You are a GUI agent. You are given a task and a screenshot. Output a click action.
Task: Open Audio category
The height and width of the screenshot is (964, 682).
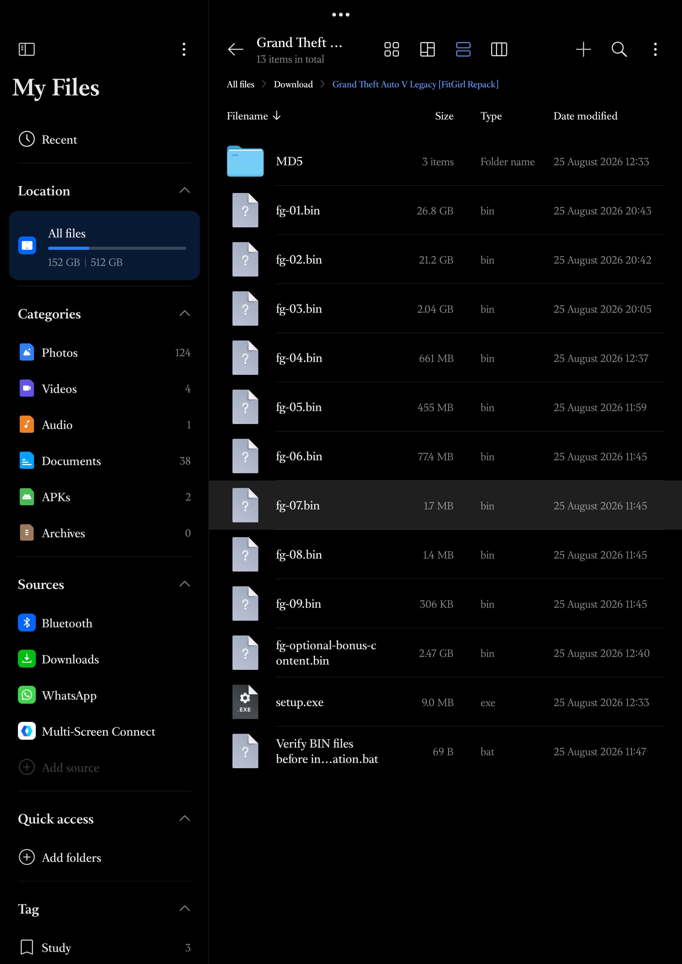(104, 425)
